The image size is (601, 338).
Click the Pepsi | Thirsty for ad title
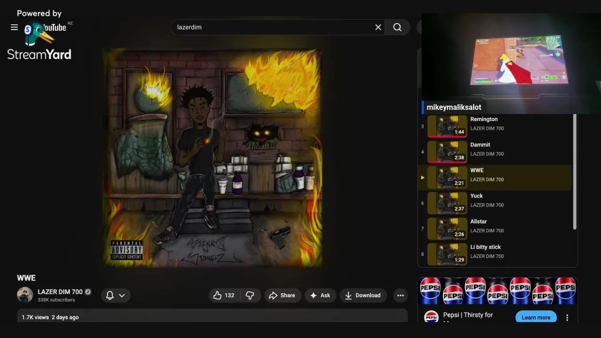tap(468, 315)
